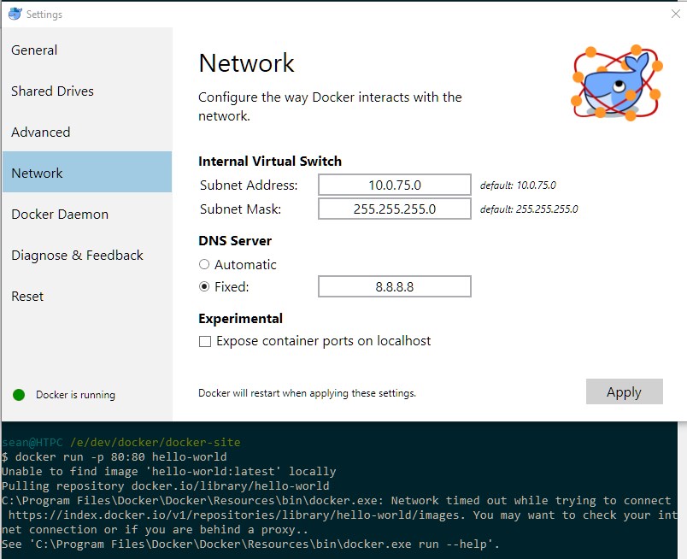Image resolution: width=687 pixels, height=559 pixels.
Task: Click the 'docker run -p 80:80 hello-world' terminal command
Action: [x=121, y=456]
